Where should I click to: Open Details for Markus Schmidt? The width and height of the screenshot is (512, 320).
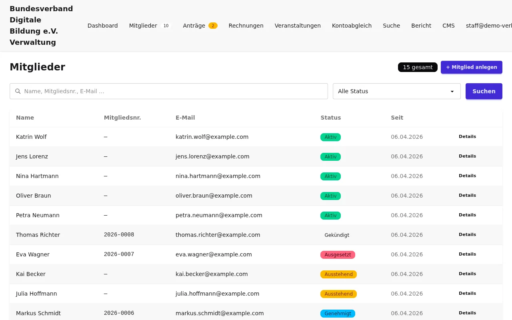point(467,313)
